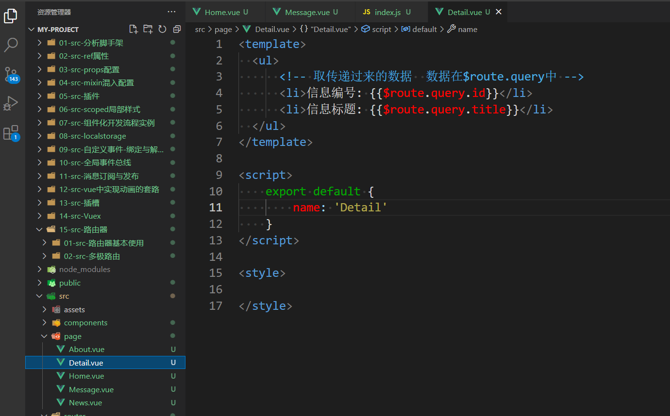The width and height of the screenshot is (670, 416).
Task: Expand the 09-src-自定义事件 folder
Action: [x=105, y=149]
